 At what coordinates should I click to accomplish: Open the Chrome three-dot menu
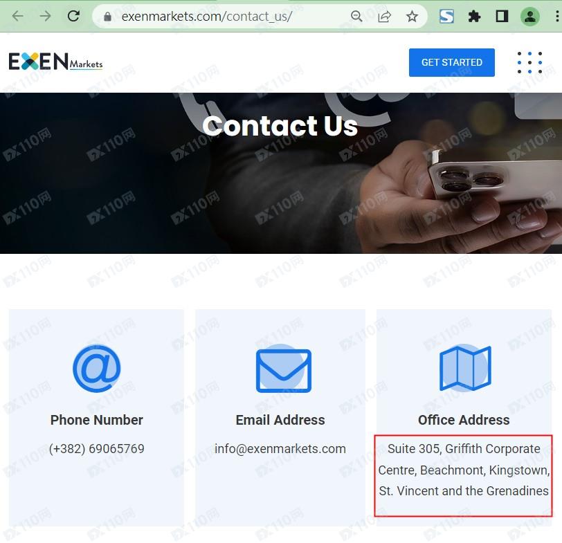[556, 17]
